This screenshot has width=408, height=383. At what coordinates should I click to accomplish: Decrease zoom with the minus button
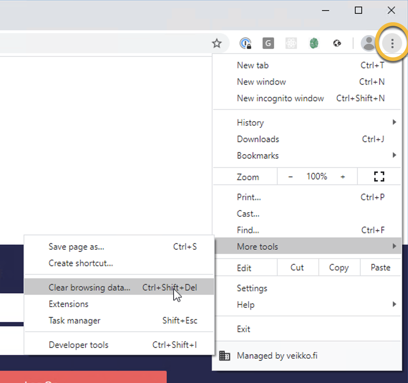click(290, 177)
